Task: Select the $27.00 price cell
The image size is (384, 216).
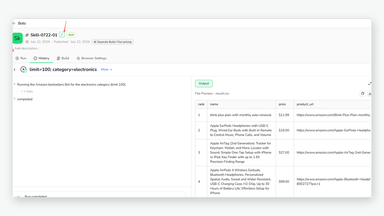Action: 285,152
